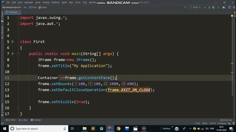
Task: Collapse the main method fold marker on line 7
Action: point(18,54)
